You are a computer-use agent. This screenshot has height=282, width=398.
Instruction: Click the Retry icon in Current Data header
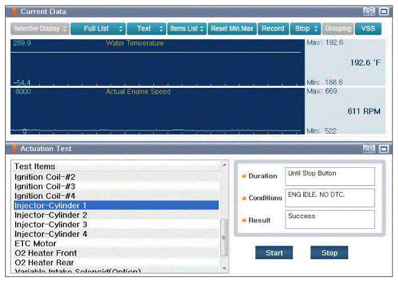tap(369, 11)
